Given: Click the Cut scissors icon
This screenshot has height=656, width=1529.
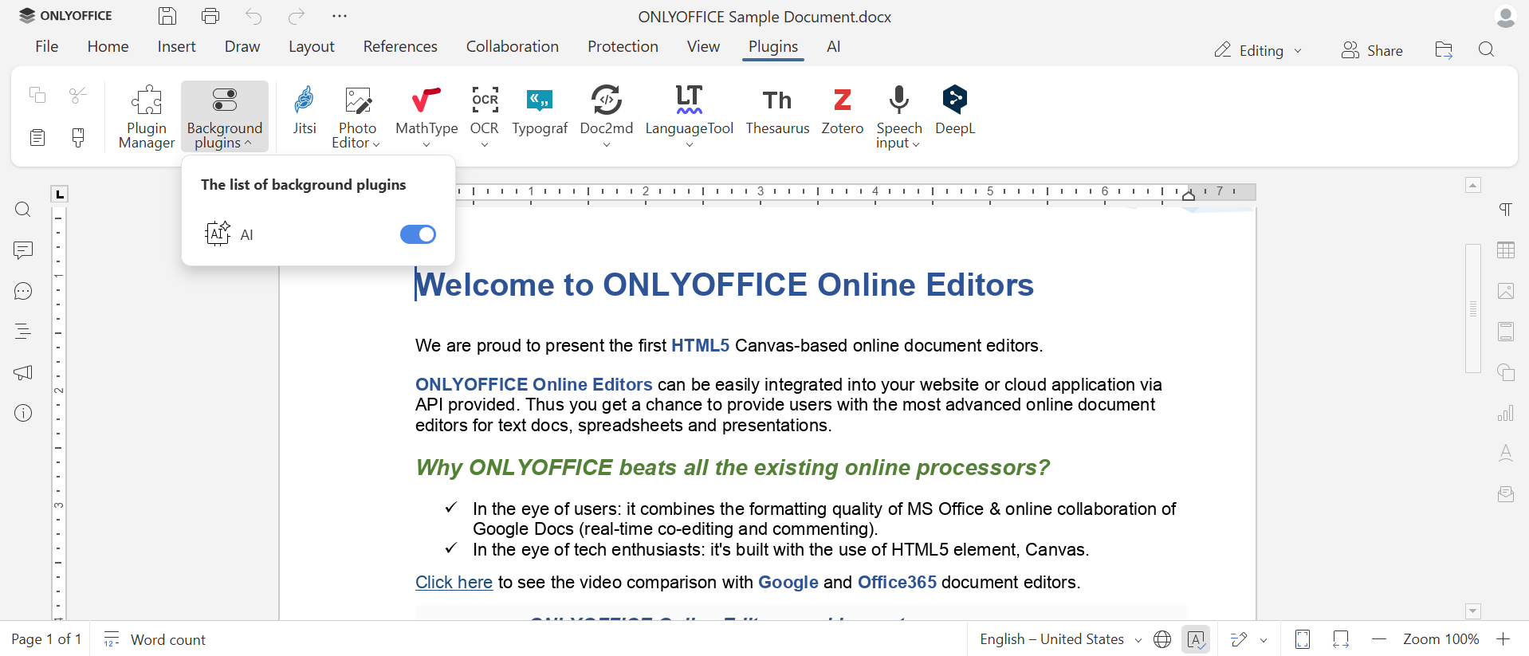Looking at the screenshot, I should pyautogui.click(x=78, y=95).
